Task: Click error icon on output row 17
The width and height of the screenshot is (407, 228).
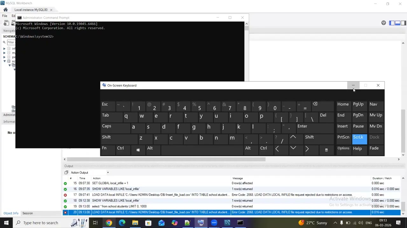Action: pyautogui.click(x=66, y=195)
